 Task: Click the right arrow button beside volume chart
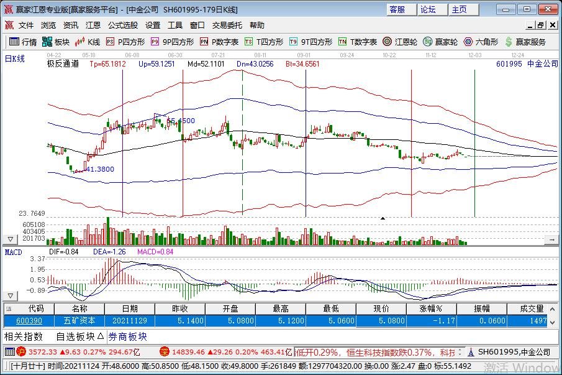[551, 239]
